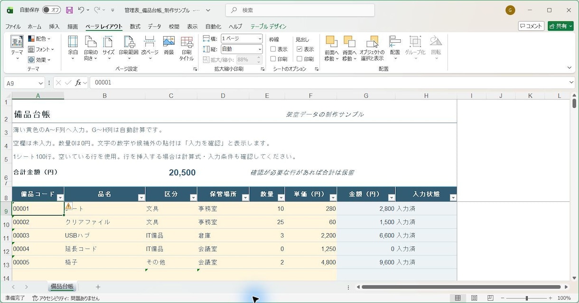Switch to the データ tab
The image size is (579, 303).
click(154, 27)
